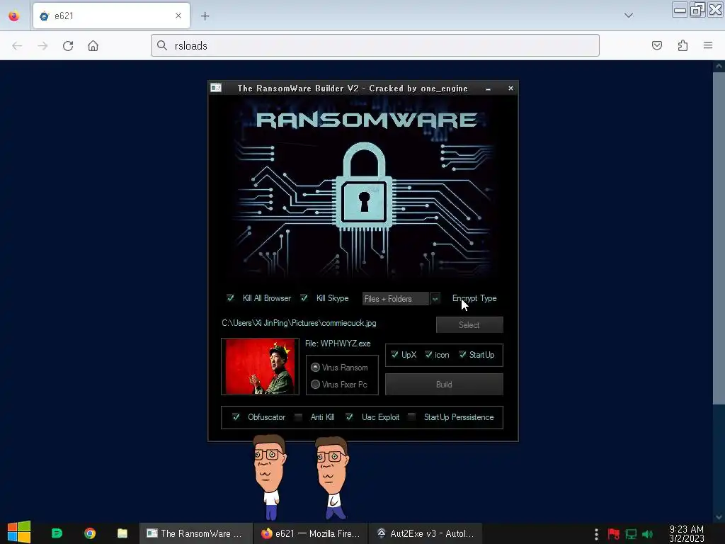Minimize the RansomWare Builder window

[488, 89]
